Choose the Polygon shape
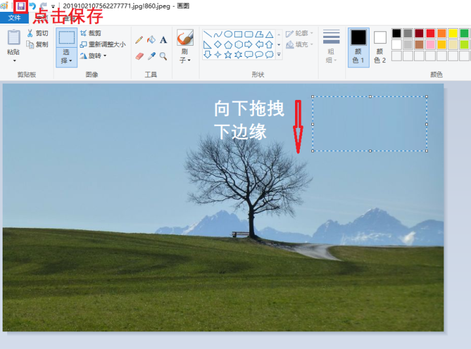 click(x=259, y=34)
